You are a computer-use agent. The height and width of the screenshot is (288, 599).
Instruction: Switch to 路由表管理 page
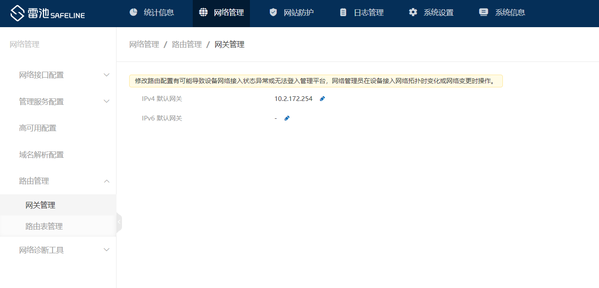click(x=44, y=226)
